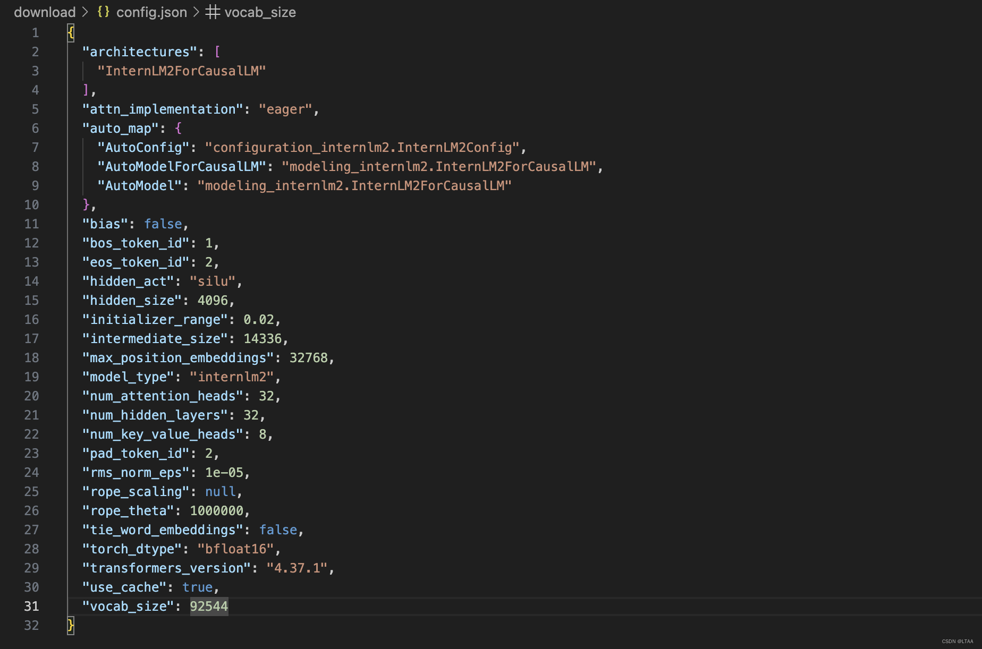Screen dimensions: 982x649
Task: Click the "initializer_range" key
Action: (x=155, y=320)
